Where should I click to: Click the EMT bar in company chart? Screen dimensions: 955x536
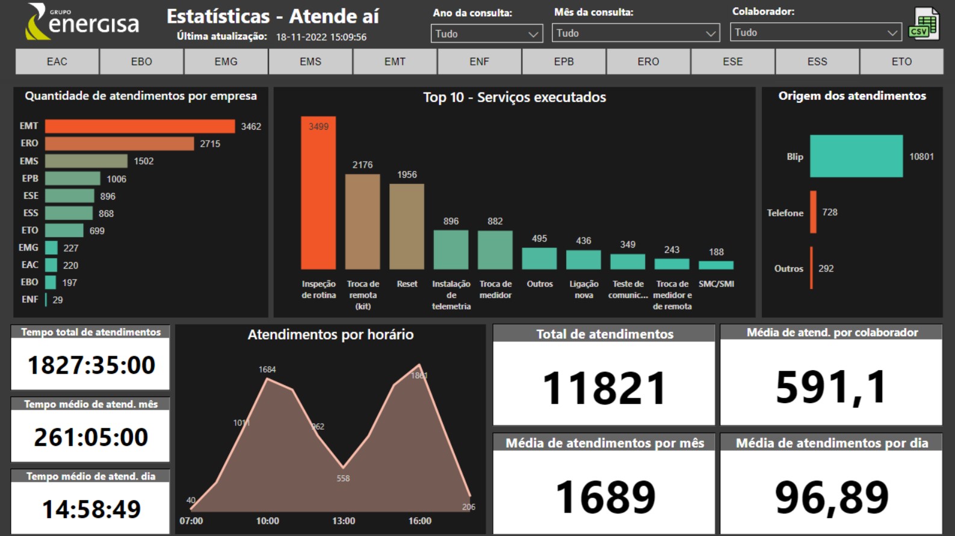click(140, 126)
